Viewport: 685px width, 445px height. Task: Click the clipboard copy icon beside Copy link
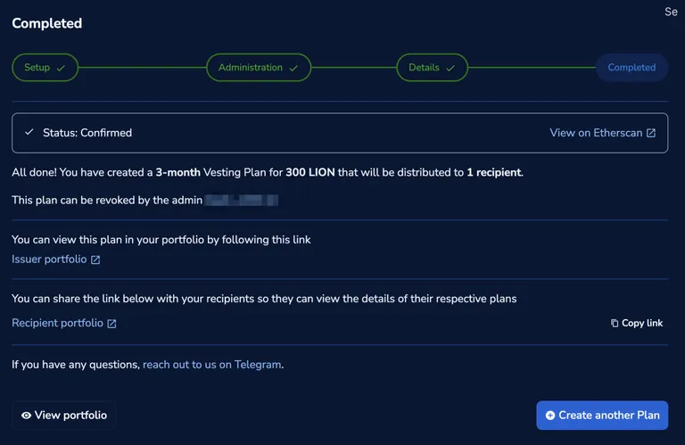pyautogui.click(x=615, y=323)
